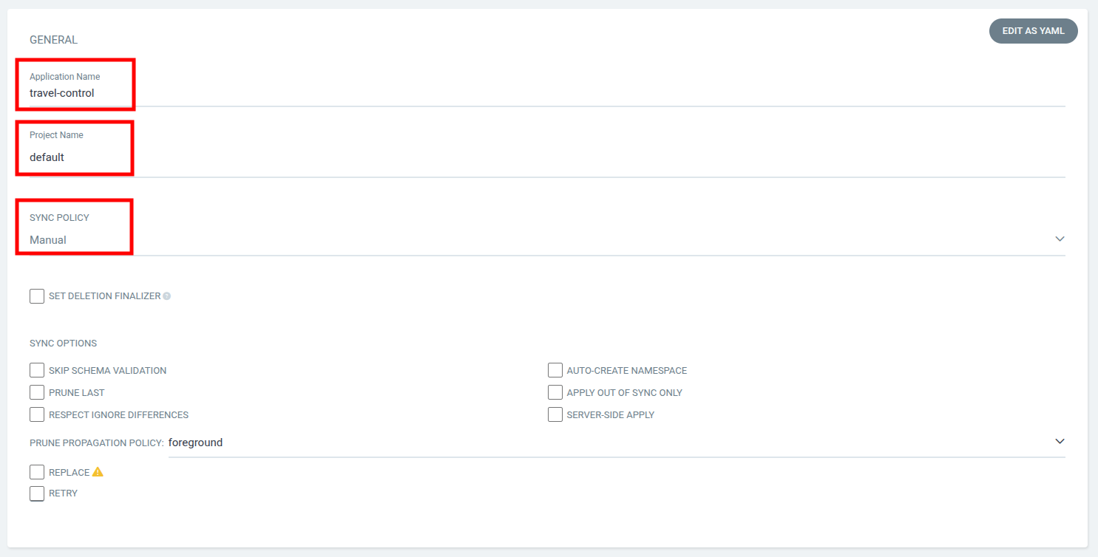
Task: Enable APPLY OUT OF SYNC ONLY
Action: 555,392
